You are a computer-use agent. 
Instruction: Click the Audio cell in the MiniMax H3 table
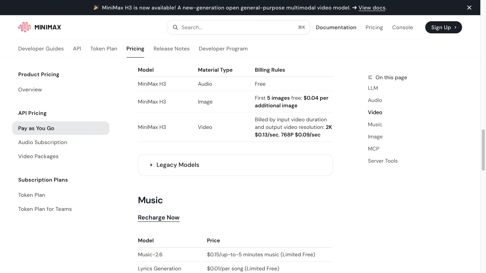(205, 84)
